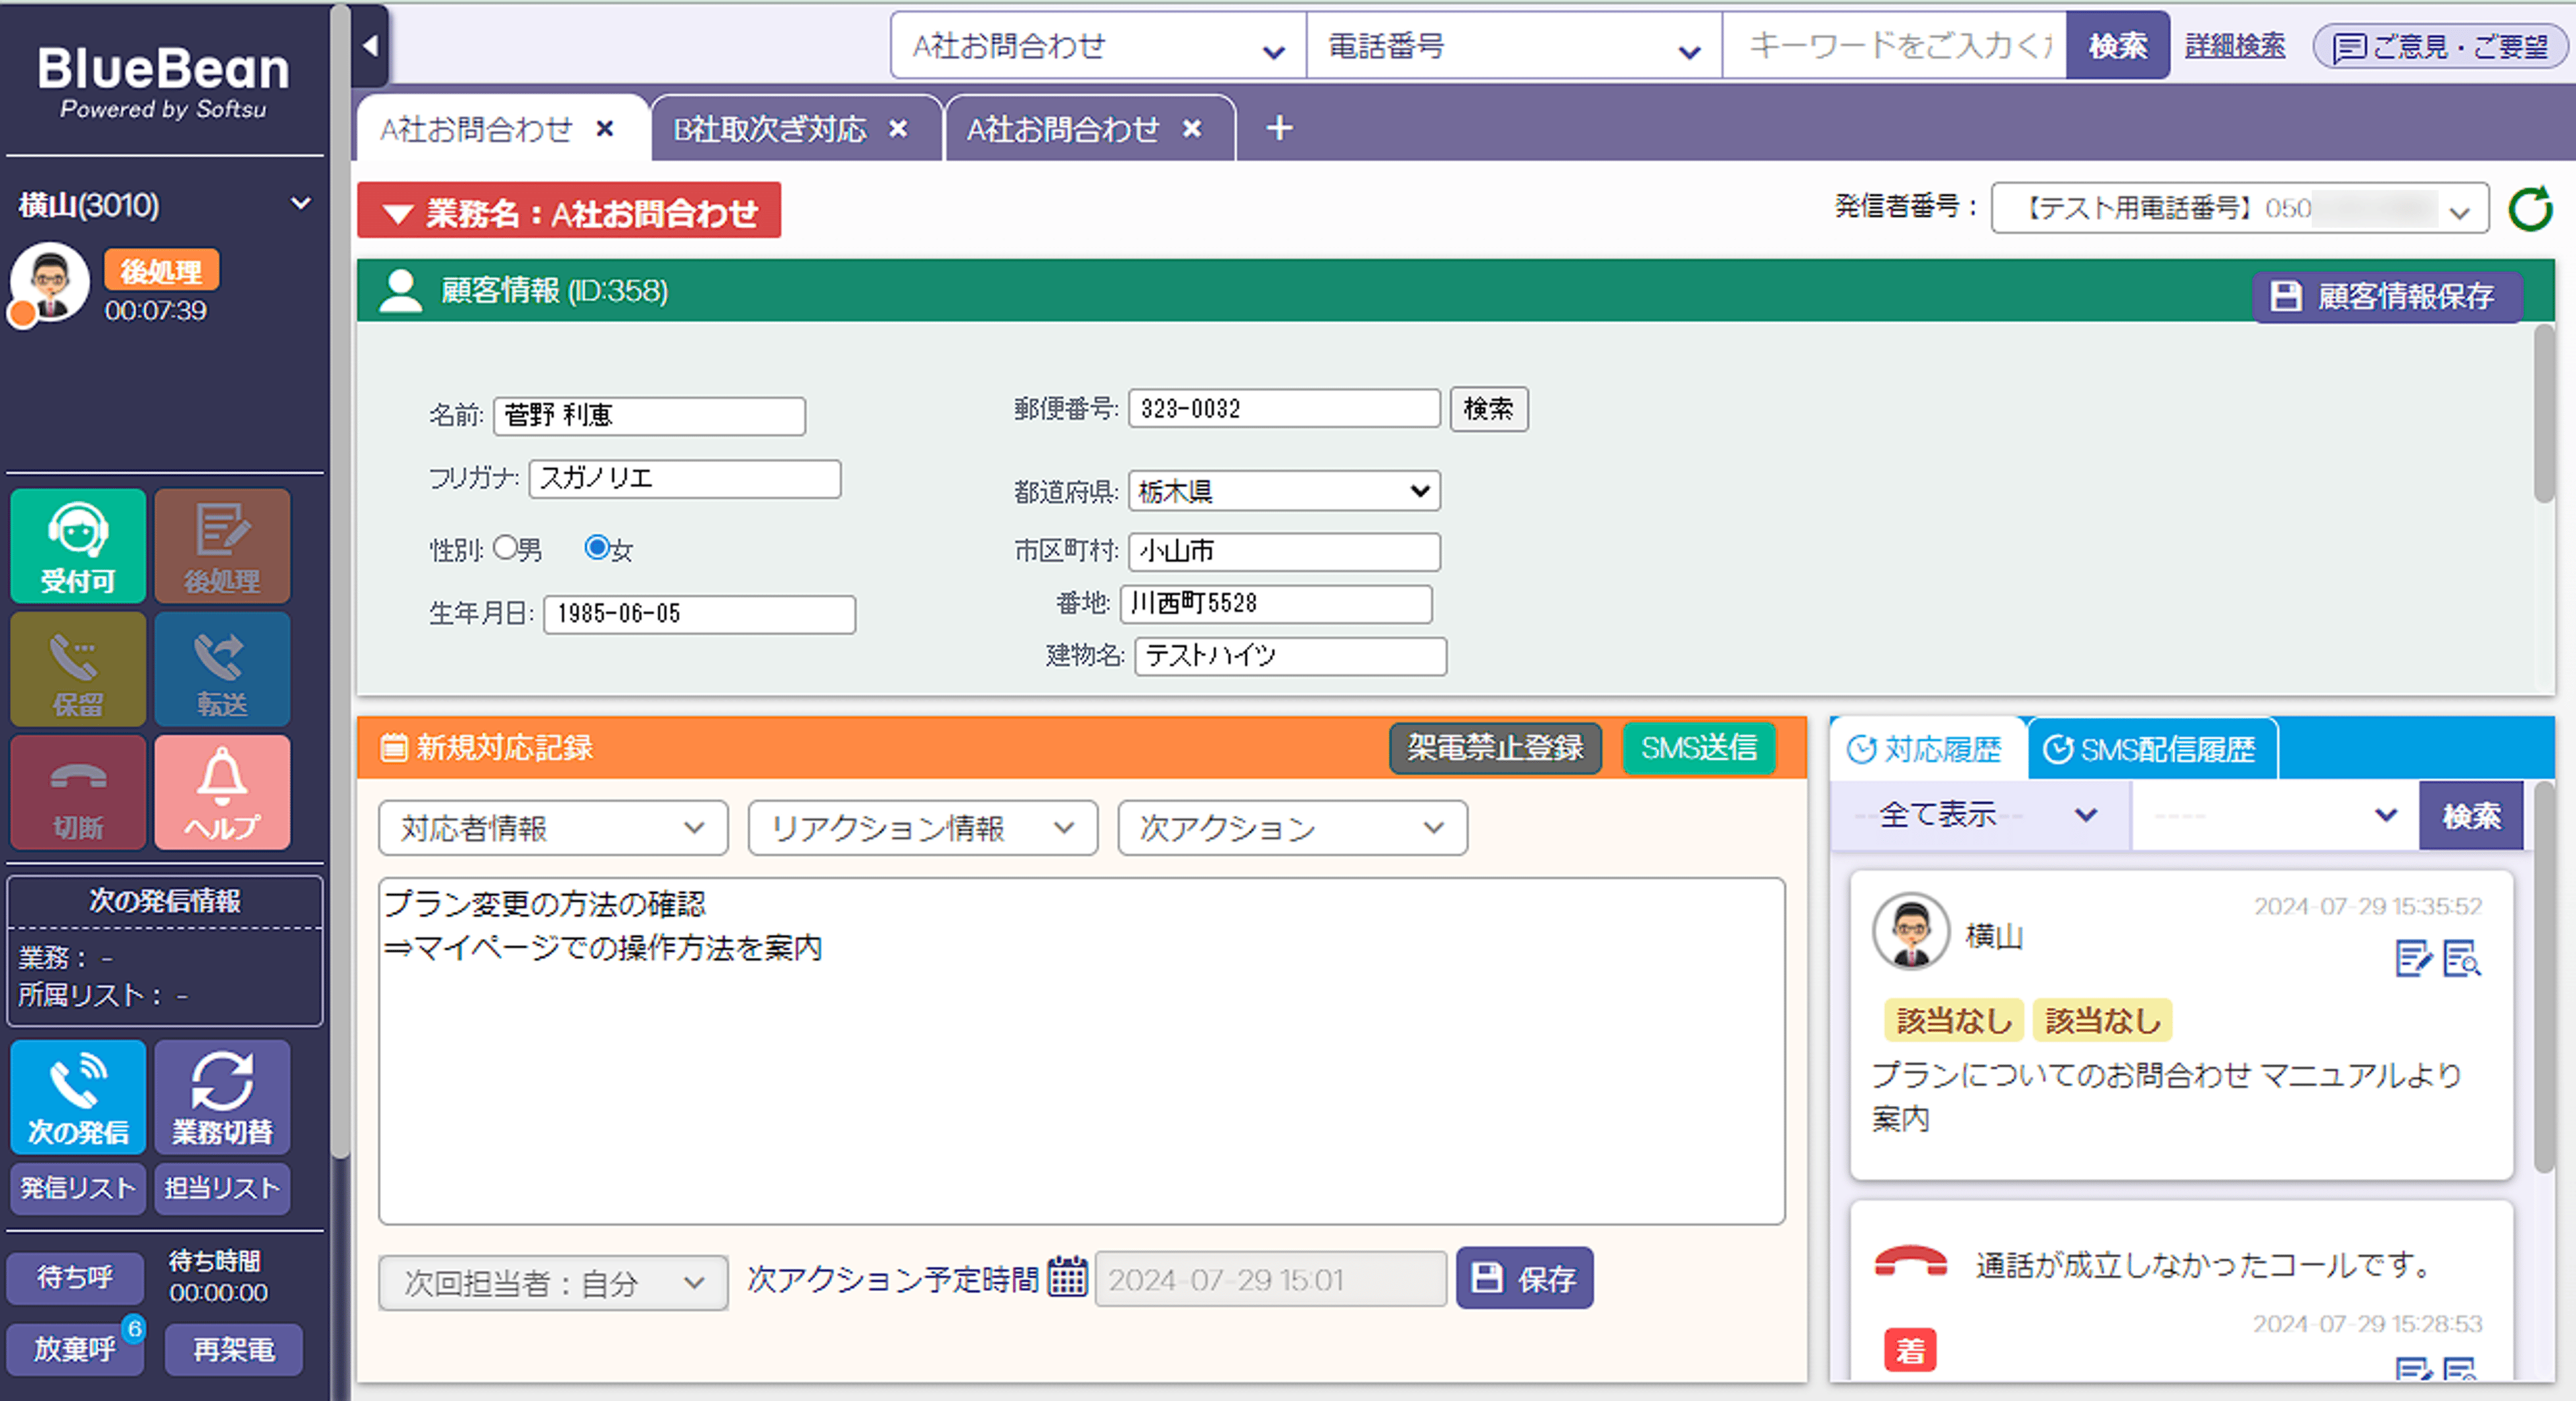Click the postal code 検索 button
Screen dimensions: 2576x1401
1489,409
